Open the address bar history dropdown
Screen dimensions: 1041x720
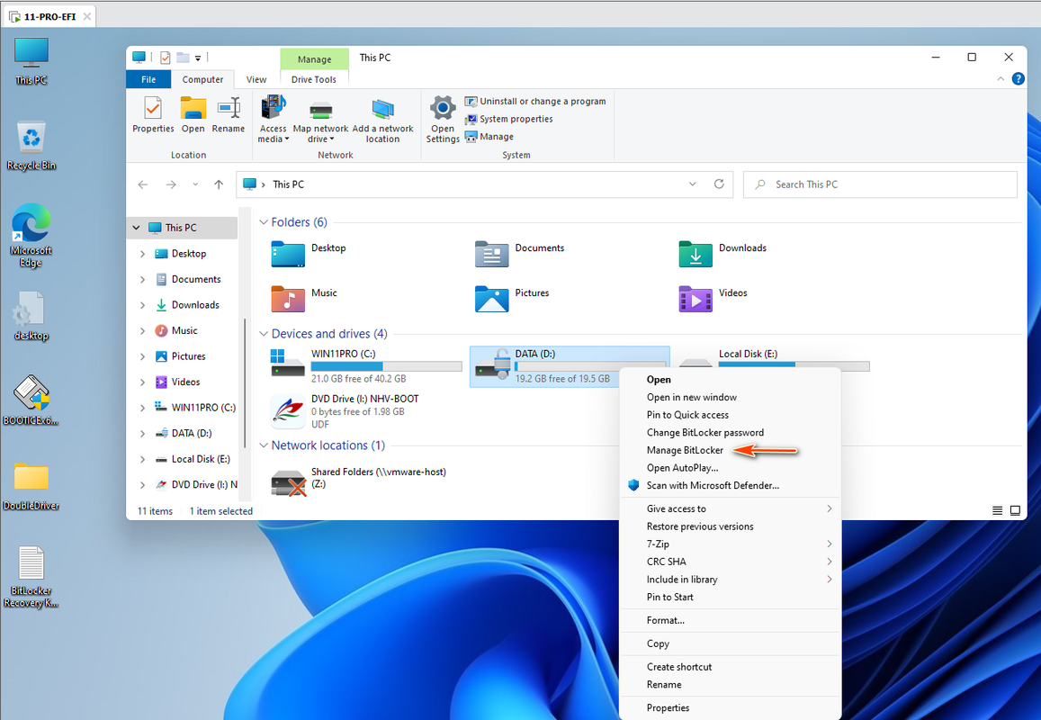[693, 184]
